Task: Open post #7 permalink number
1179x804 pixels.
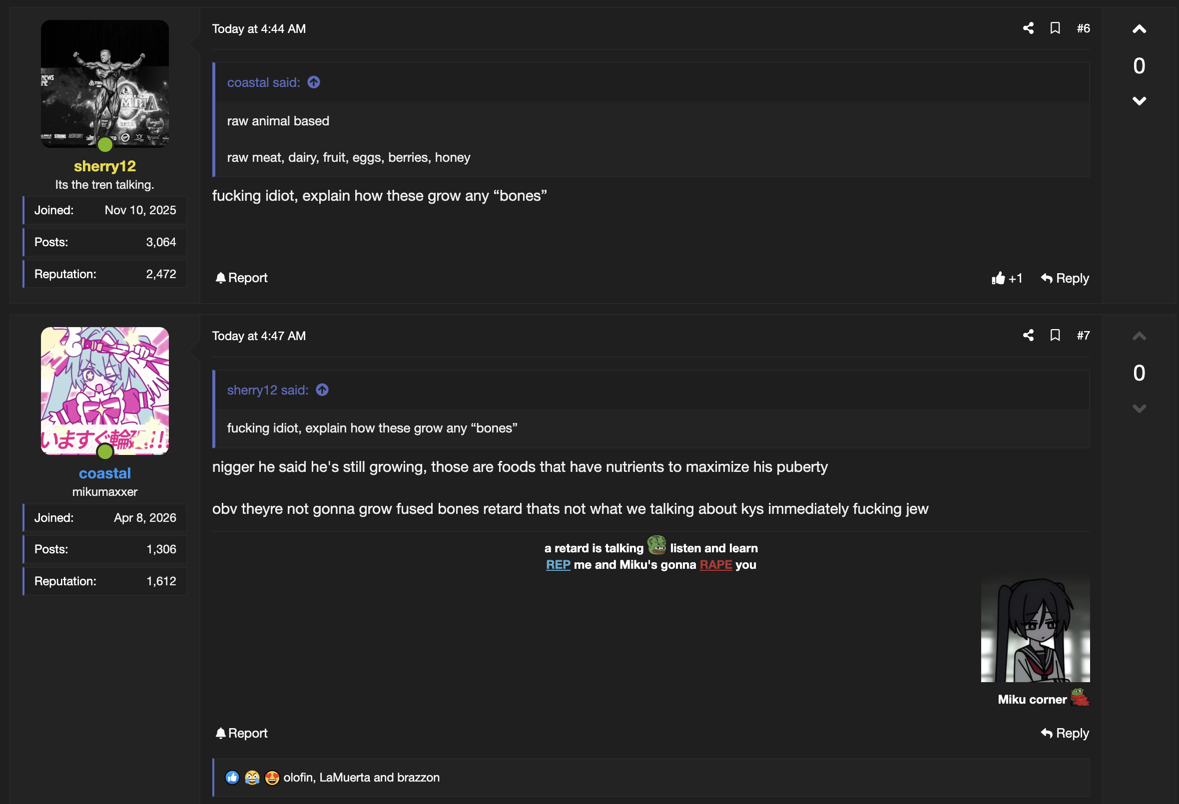Action: pyautogui.click(x=1083, y=335)
